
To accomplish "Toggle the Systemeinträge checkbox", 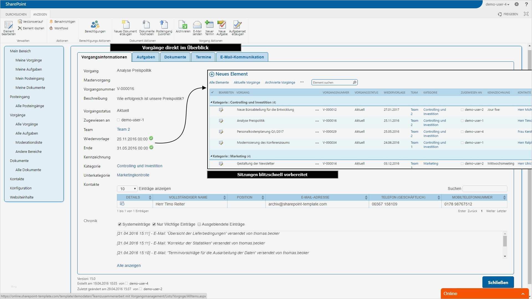I will 120,224.
